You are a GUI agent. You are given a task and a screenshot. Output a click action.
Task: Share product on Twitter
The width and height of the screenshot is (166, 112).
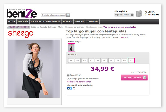pyautogui.click(x=71, y=88)
